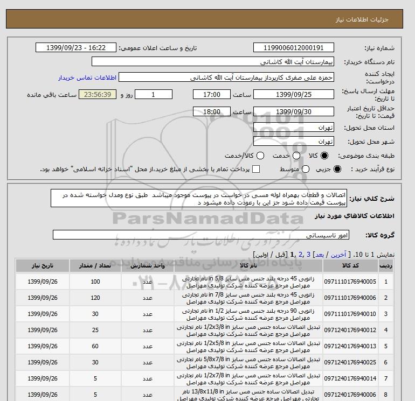Click the کد کالا column header
The width and height of the screenshot is (415, 401).
pos(350,266)
